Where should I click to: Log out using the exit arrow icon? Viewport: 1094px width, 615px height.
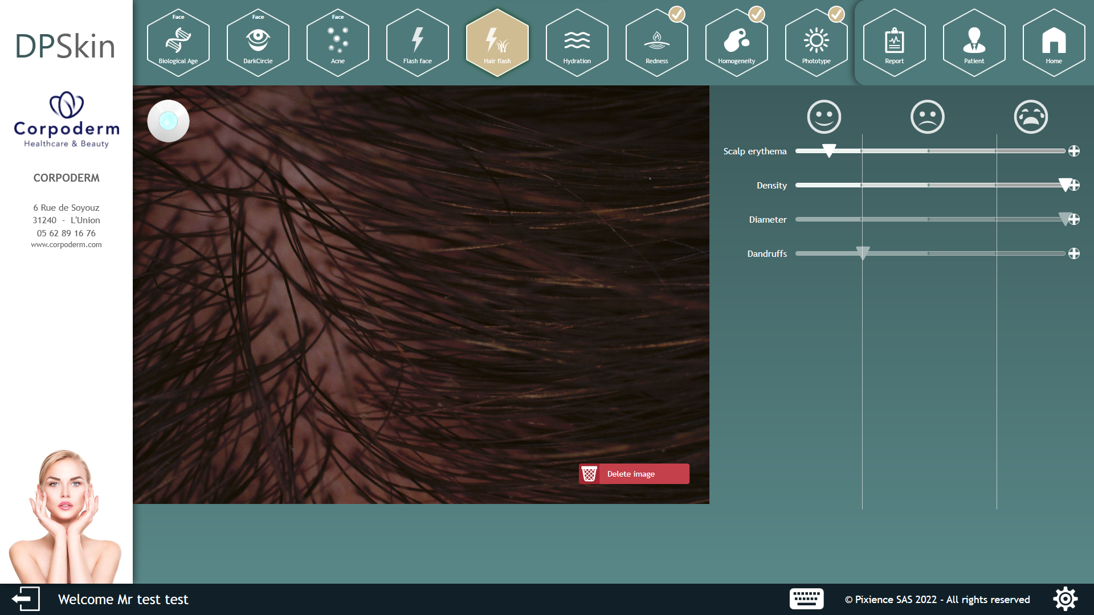point(26,599)
